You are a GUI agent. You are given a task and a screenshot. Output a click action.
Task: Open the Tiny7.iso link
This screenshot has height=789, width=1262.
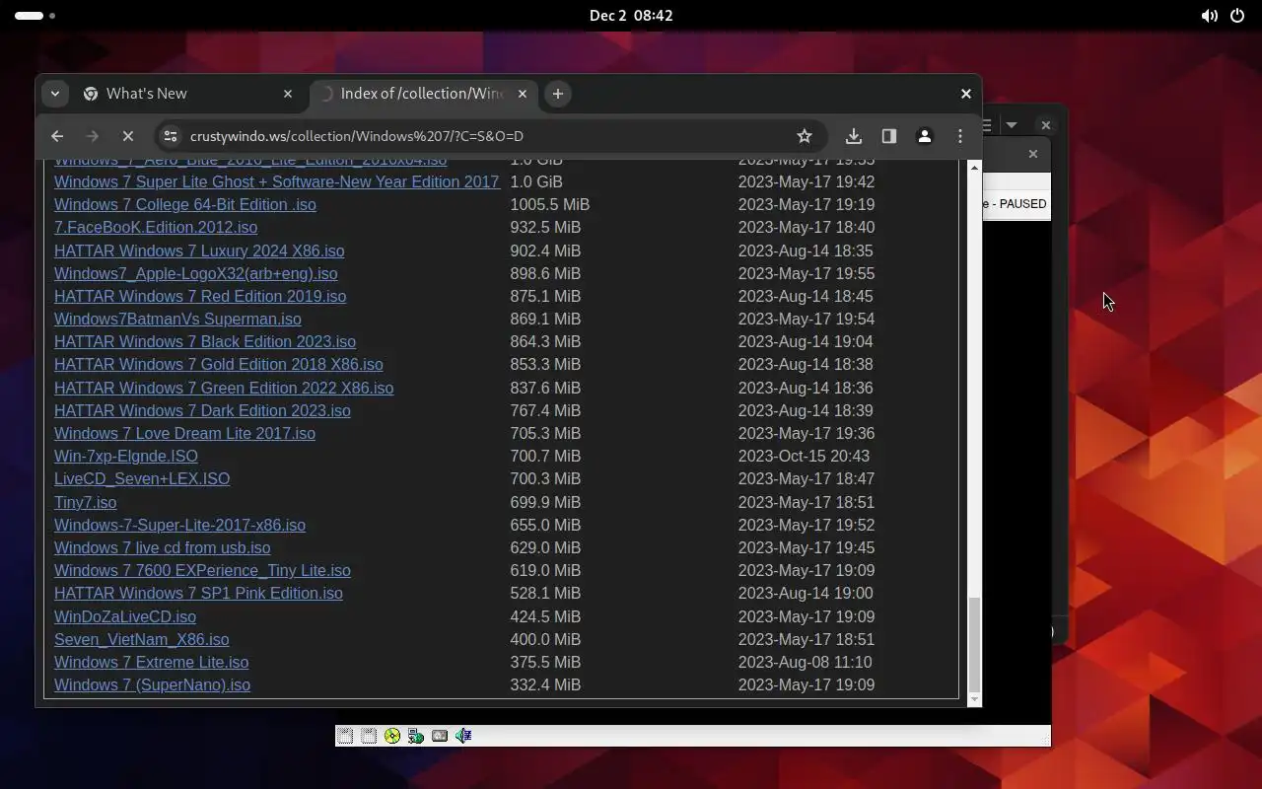[x=85, y=502]
